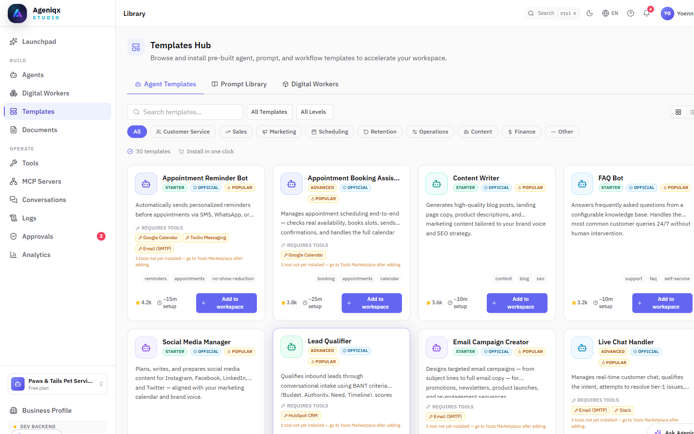Open Conversations in sidebar
Viewport: 694px width, 434px height.
58,200
